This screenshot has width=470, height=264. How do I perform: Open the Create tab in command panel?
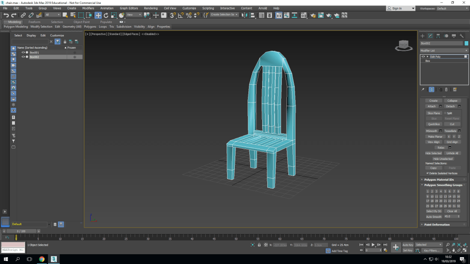coord(423,36)
